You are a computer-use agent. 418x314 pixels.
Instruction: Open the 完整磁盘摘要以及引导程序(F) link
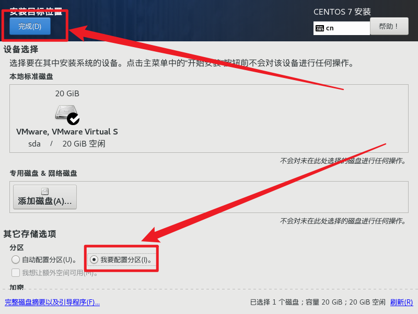coord(52,302)
